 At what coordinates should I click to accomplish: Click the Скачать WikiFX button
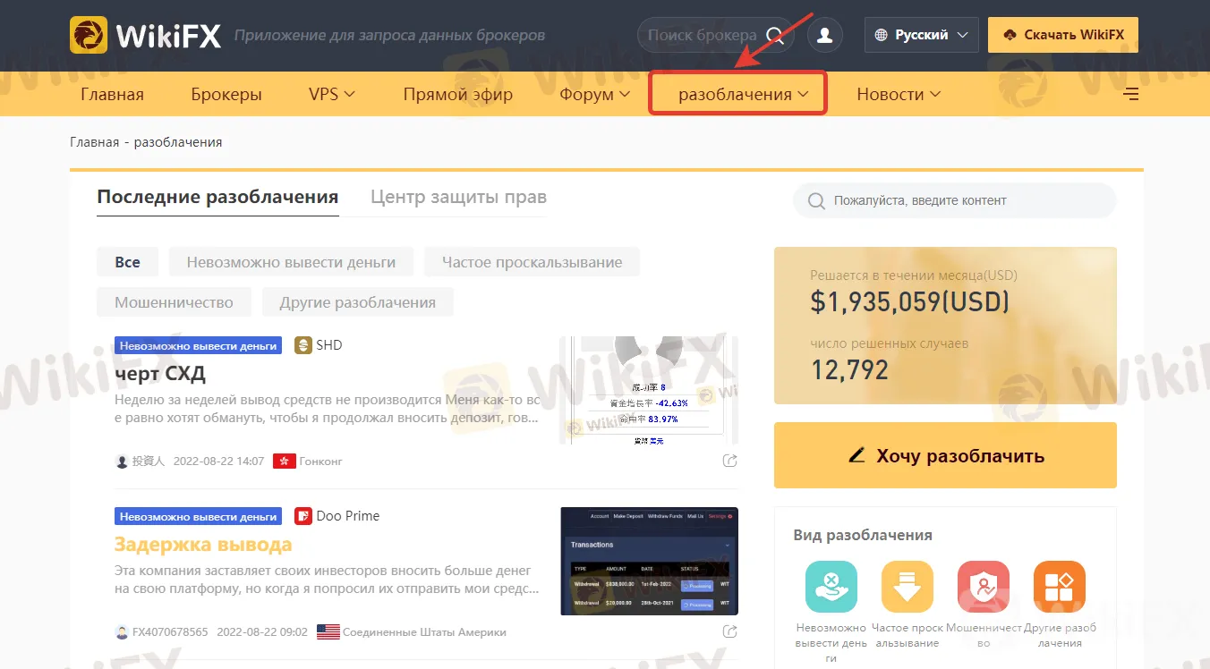click(x=1063, y=35)
